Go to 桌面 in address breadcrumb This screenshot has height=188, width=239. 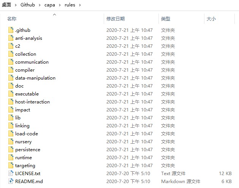(6, 5)
